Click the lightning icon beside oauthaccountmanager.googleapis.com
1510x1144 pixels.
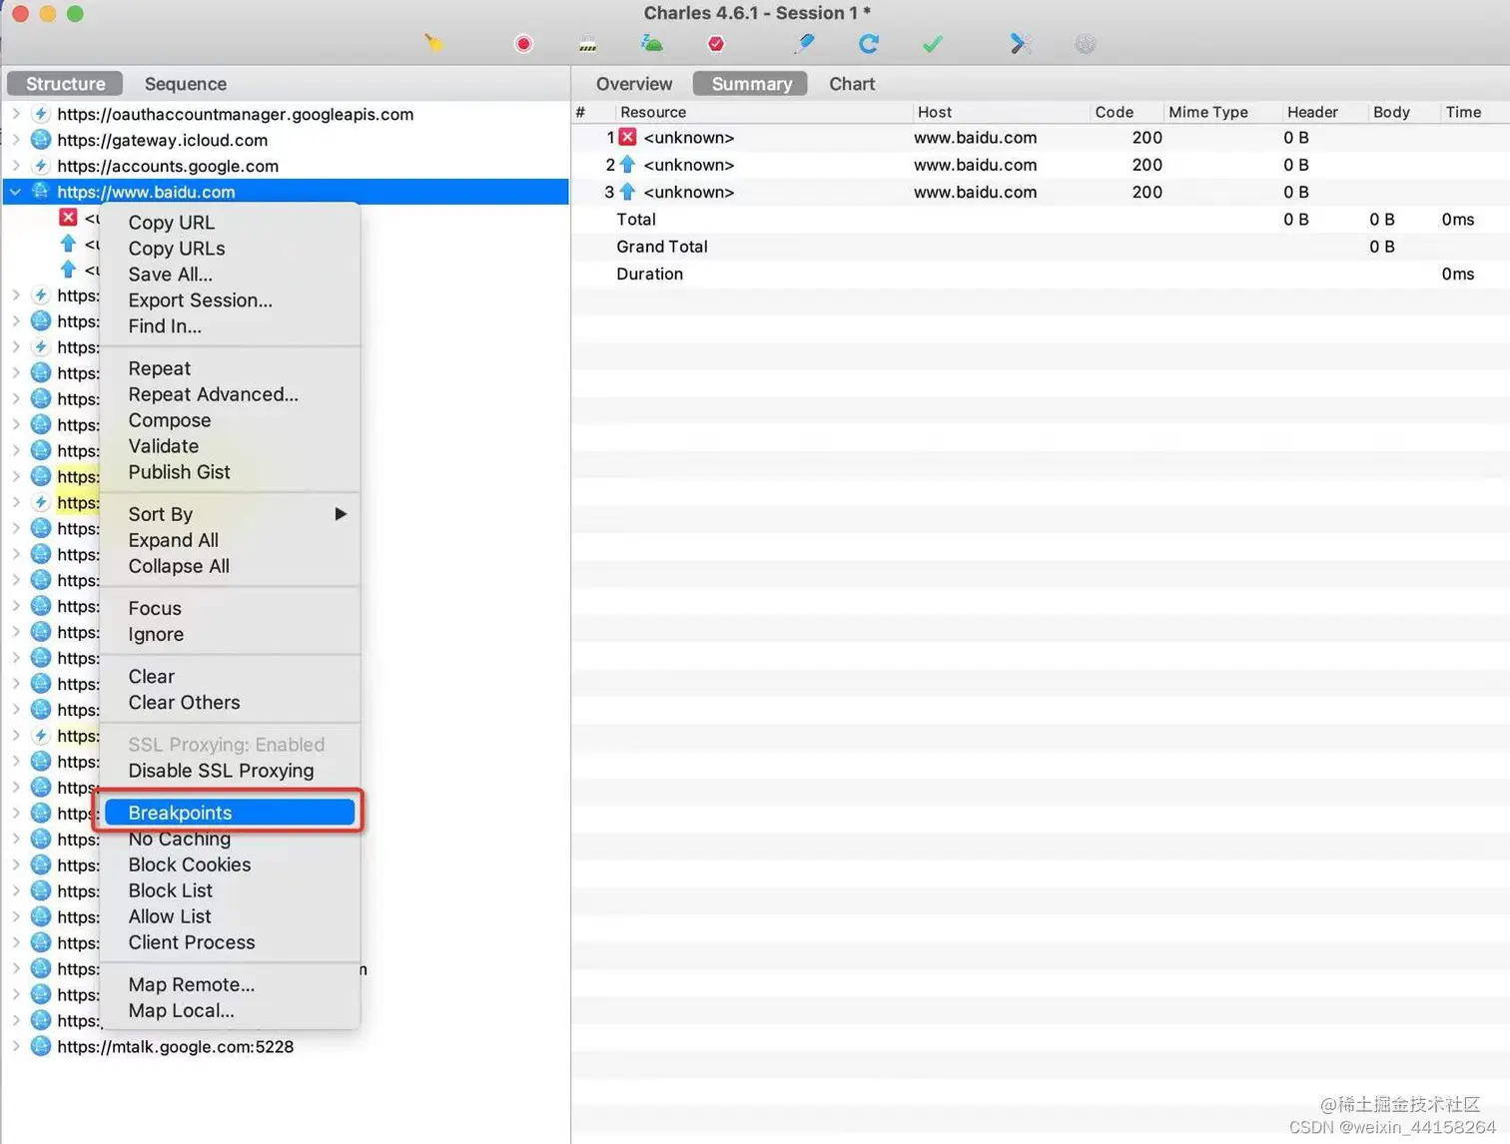[x=41, y=114]
